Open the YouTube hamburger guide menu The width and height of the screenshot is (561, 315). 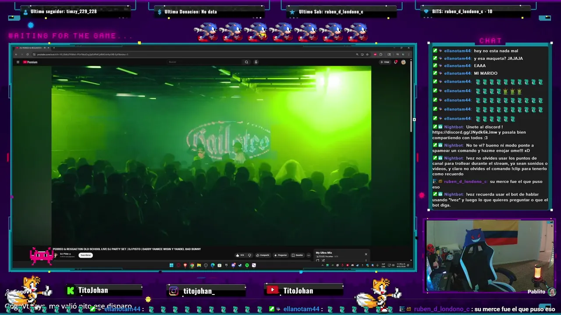click(18, 62)
